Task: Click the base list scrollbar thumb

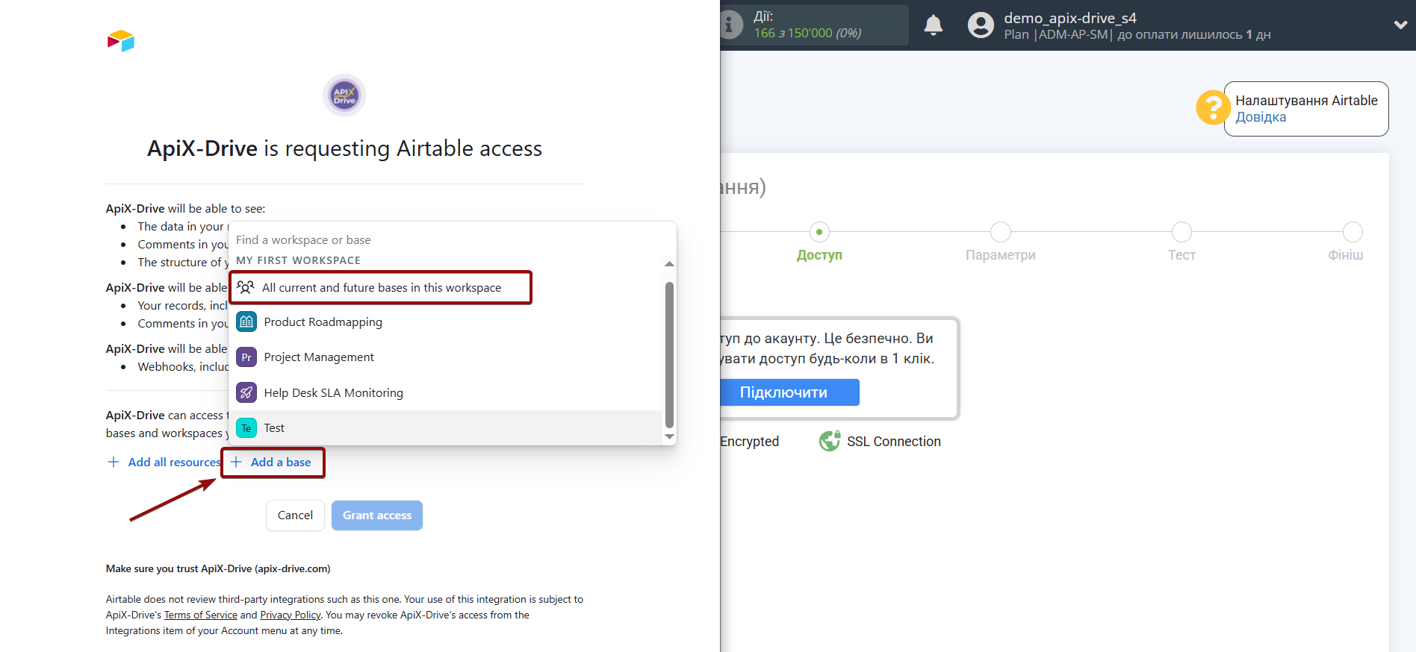Action: point(669,354)
